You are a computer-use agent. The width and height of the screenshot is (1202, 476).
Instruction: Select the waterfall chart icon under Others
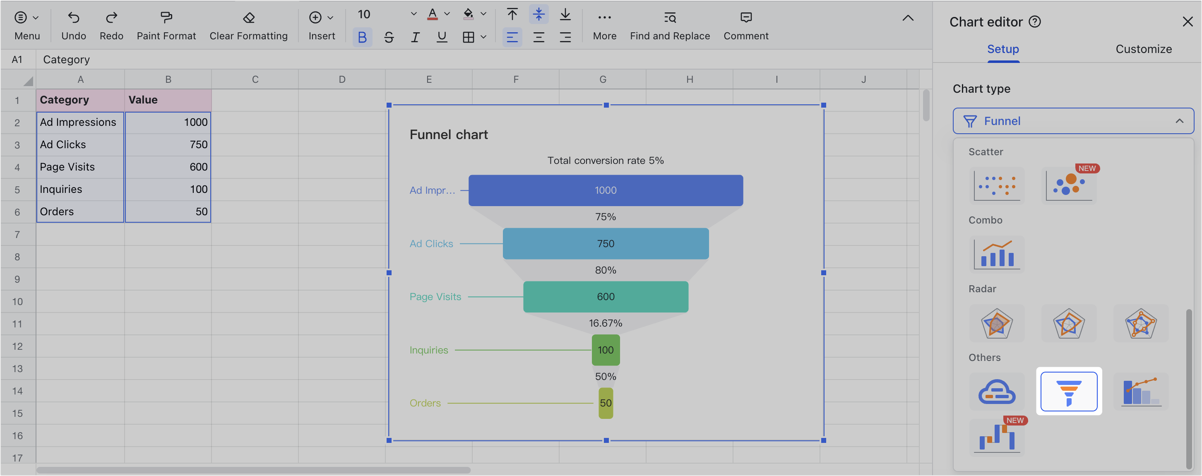tap(997, 438)
